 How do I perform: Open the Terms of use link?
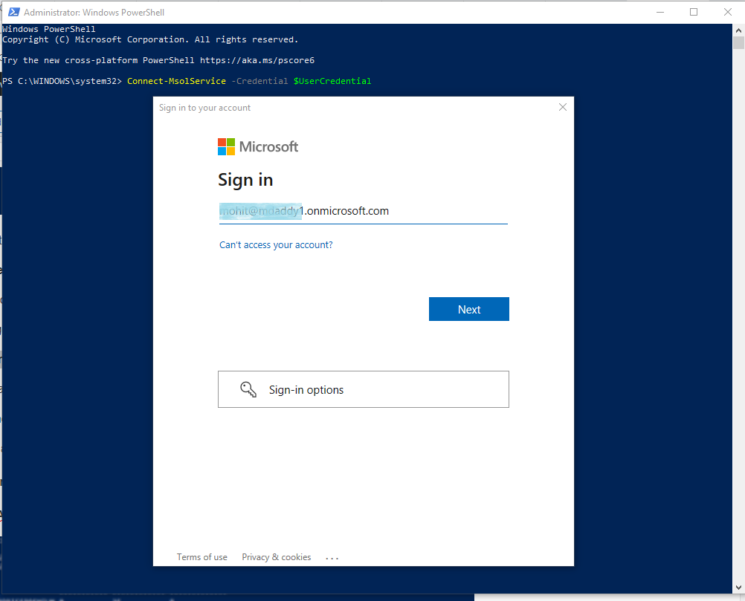[x=201, y=556]
